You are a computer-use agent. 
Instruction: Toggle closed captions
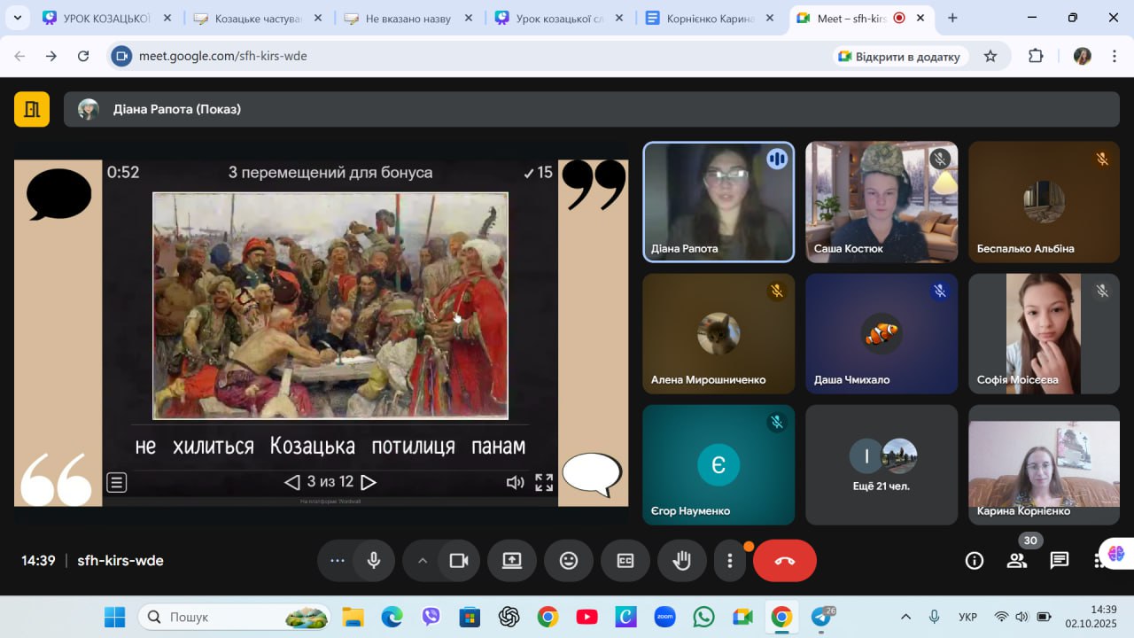(625, 560)
